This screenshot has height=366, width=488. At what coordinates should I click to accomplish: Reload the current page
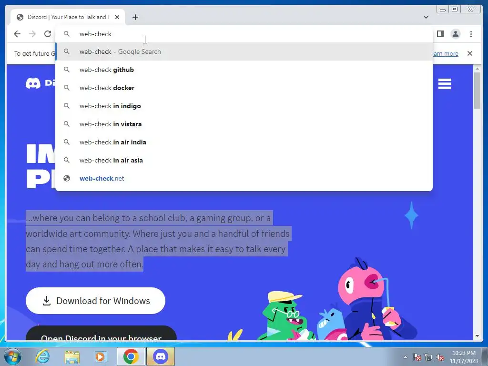(48, 34)
